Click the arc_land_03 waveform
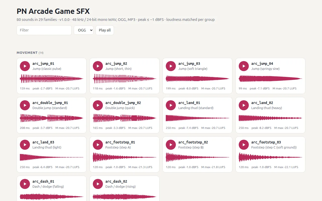 52,157
